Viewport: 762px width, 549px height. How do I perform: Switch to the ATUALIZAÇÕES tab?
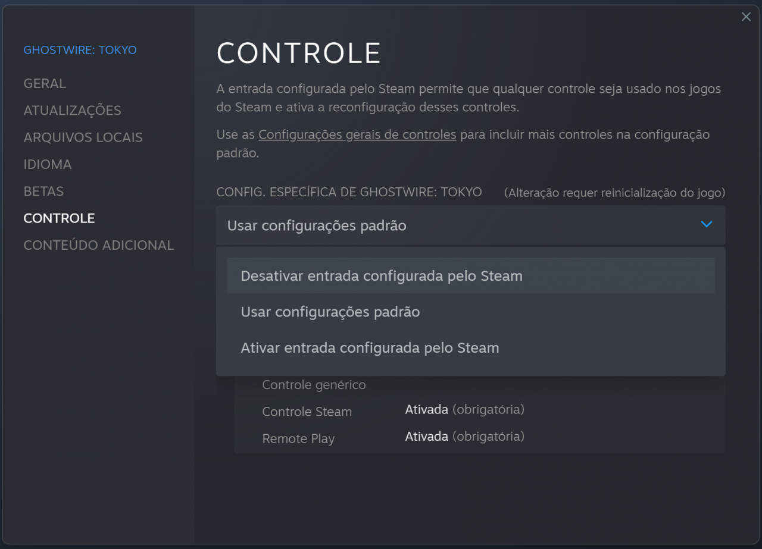[72, 110]
